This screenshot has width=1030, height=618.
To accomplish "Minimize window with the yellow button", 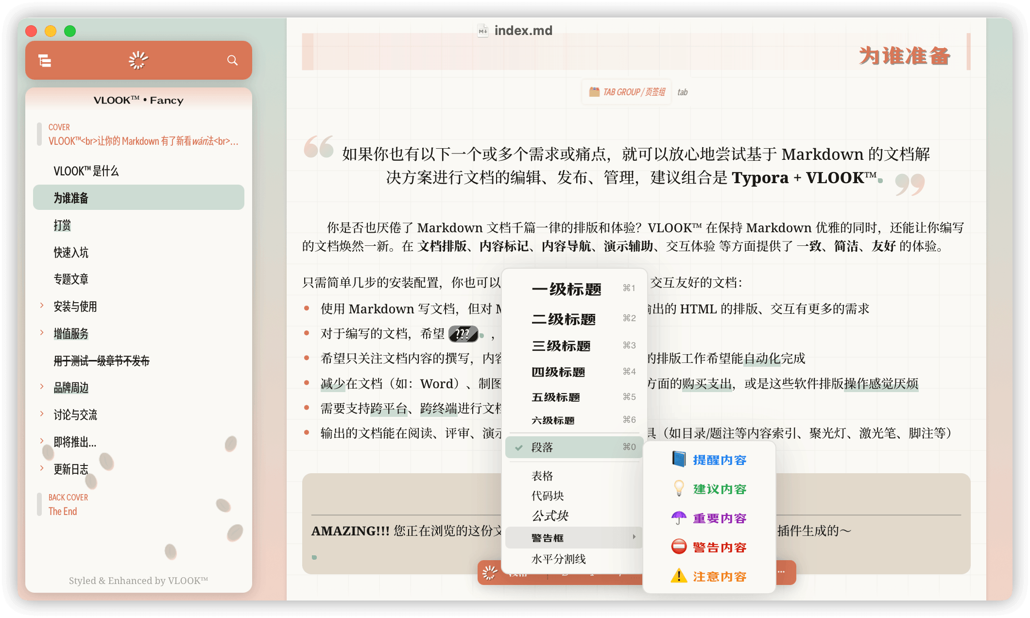I will coord(51,31).
